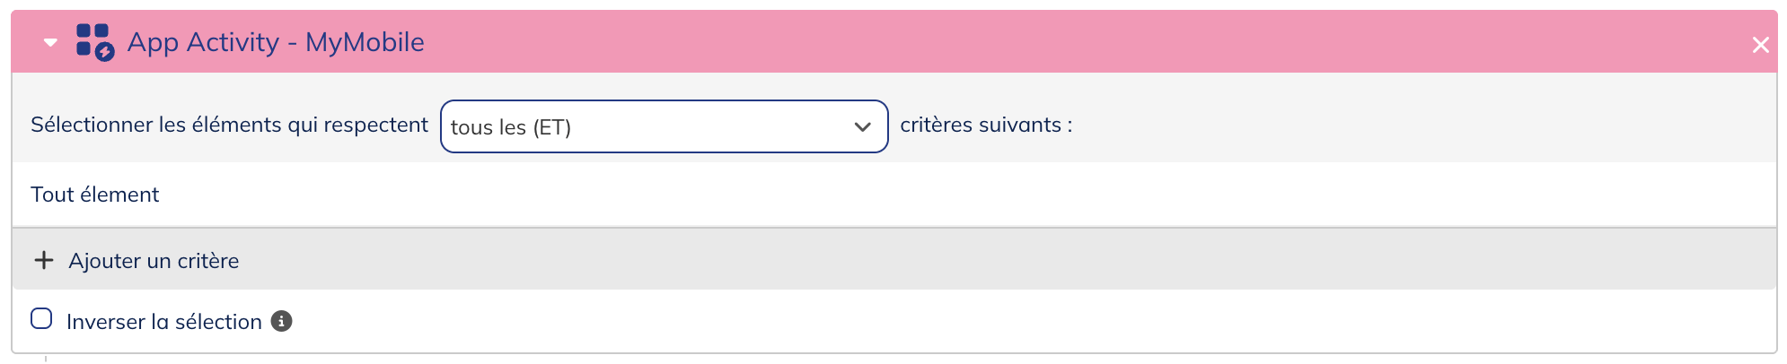Click the empty gray area of the add-criterion bar
This screenshot has height=364, width=1787.
[988, 260]
